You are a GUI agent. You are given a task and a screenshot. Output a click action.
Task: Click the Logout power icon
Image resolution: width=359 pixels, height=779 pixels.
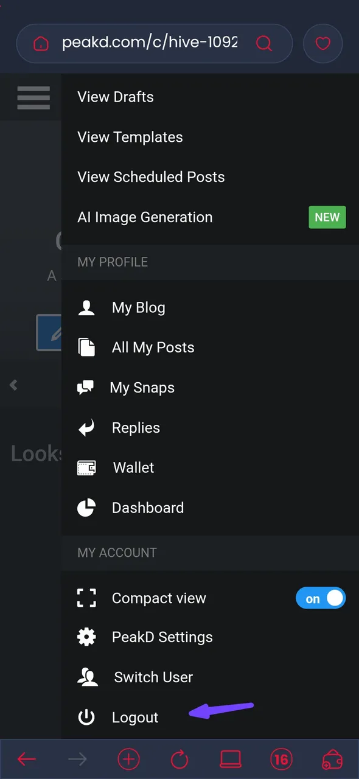(x=86, y=718)
